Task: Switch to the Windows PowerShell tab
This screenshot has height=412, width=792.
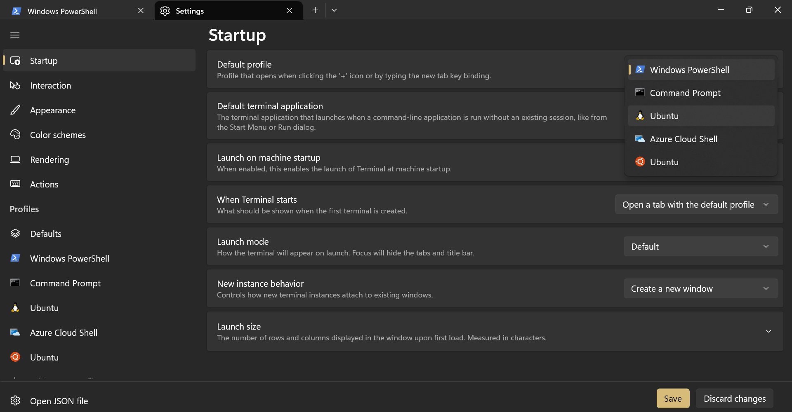Action: tap(62, 11)
